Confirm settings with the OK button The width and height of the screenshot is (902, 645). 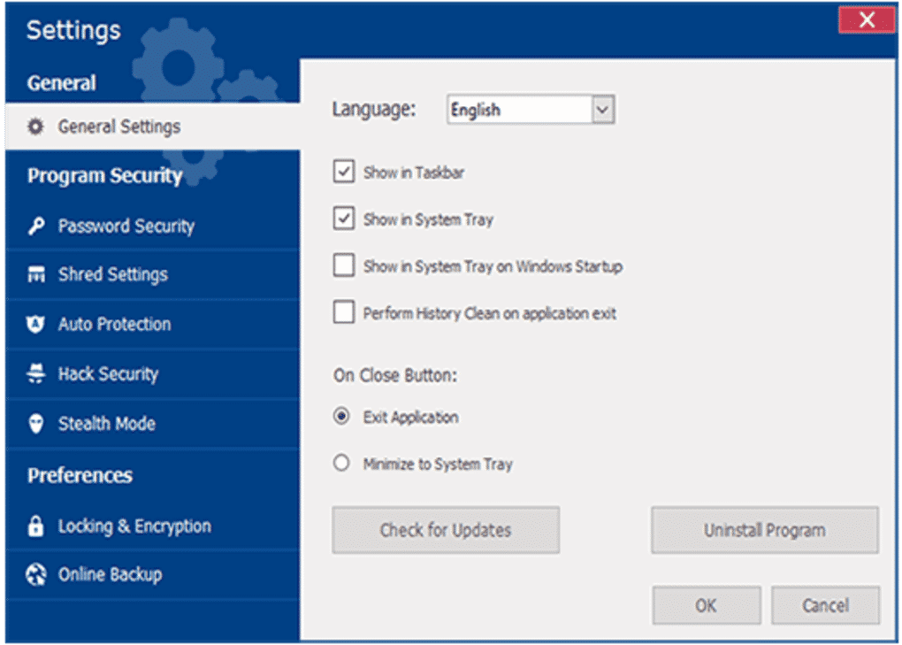point(706,605)
